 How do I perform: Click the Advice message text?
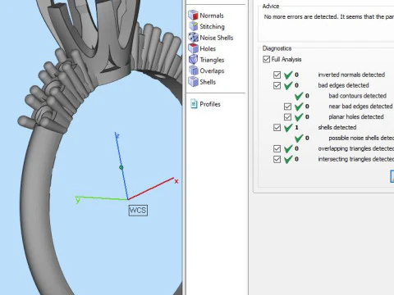click(x=329, y=16)
